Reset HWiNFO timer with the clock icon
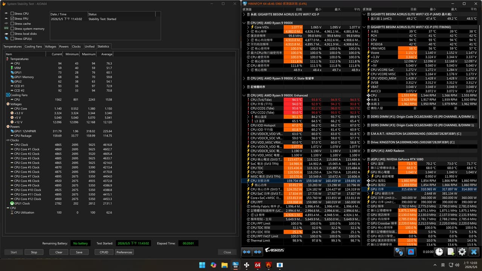This screenshot has height=271, width=482. pos(439,252)
